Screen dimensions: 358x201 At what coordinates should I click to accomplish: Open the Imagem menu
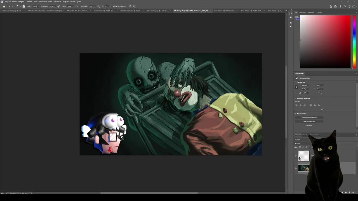[21, 2]
